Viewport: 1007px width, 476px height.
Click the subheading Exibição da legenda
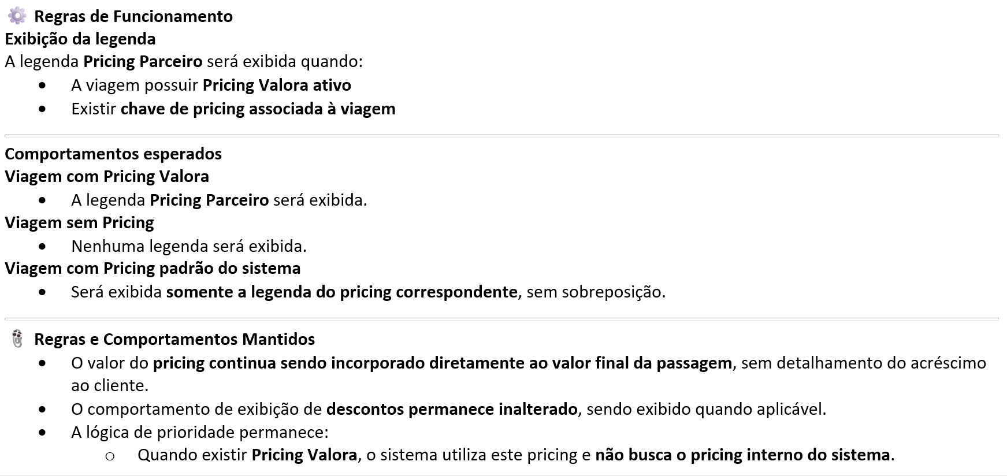click(x=80, y=39)
